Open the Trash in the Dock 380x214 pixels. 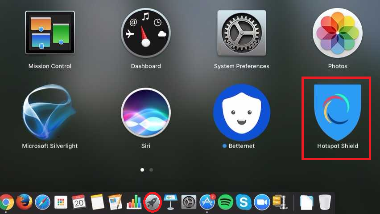(x=325, y=202)
